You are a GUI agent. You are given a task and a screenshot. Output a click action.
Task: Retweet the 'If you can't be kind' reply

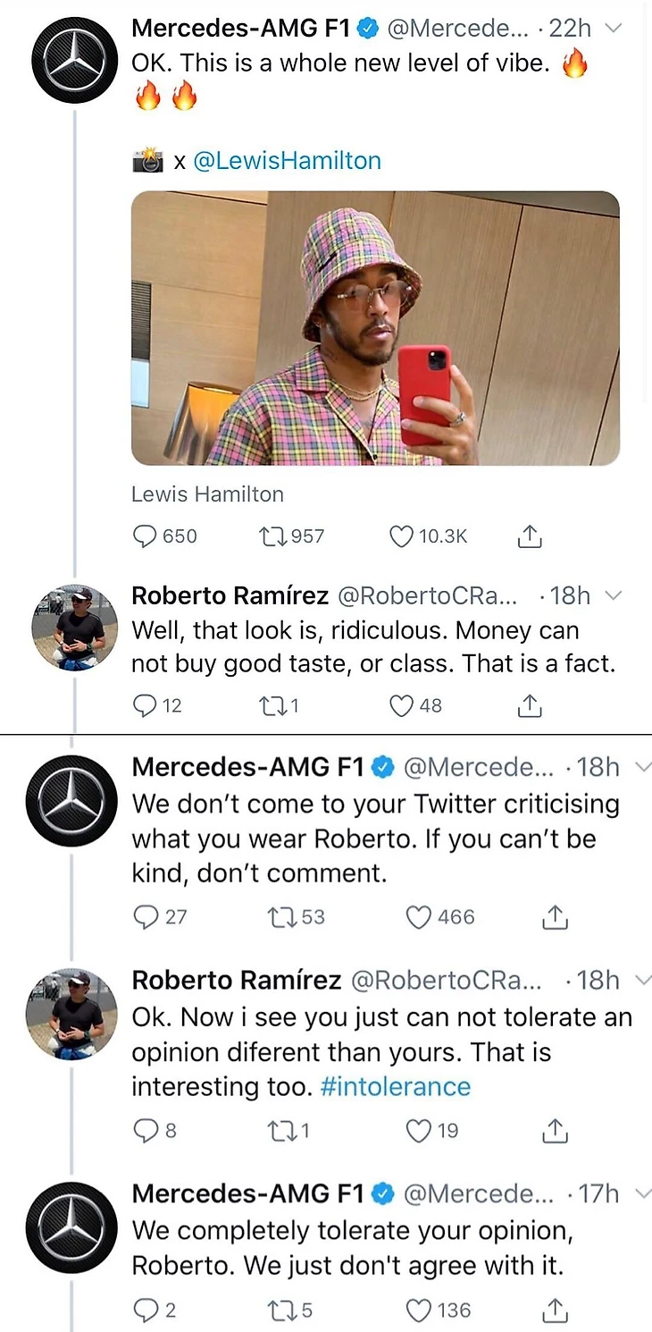281,917
